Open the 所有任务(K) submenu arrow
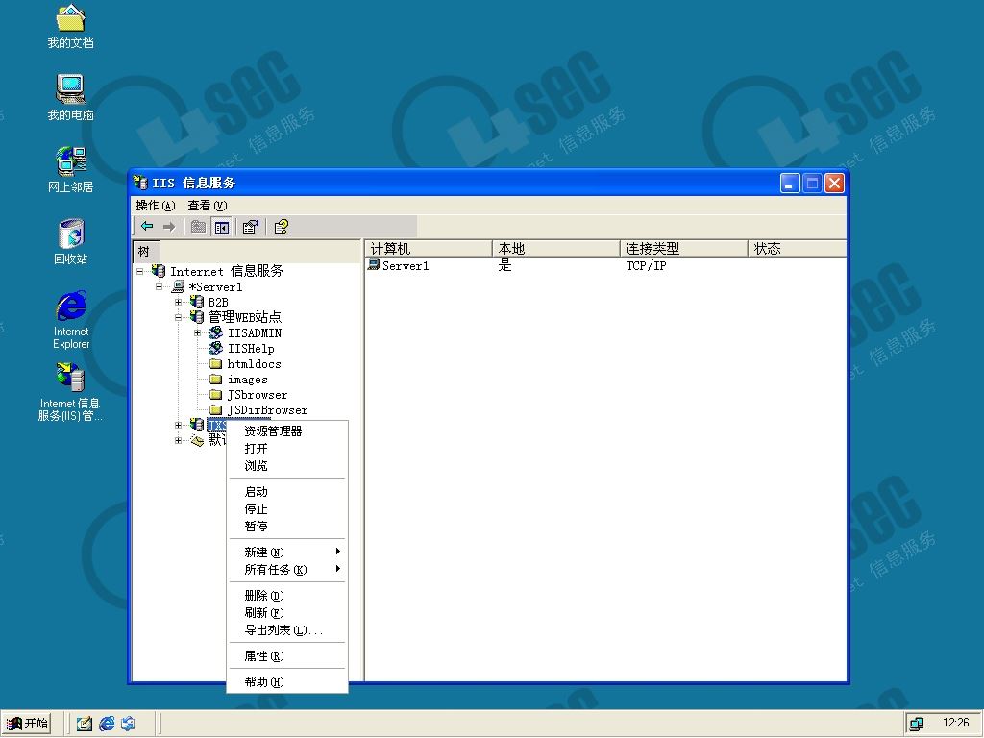The height and width of the screenshot is (738, 984). click(x=337, y=569)
